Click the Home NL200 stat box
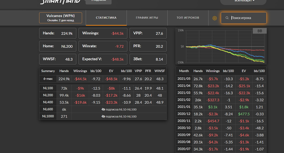The width and height of the screenshot is (284, 153). click(x=58, y=46)
